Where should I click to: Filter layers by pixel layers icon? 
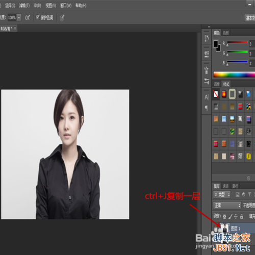tap(238, 194)
